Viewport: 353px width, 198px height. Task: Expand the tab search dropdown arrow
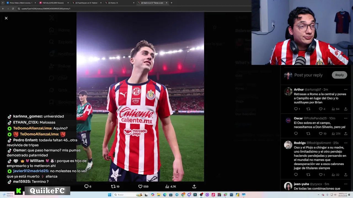(2, 3)
